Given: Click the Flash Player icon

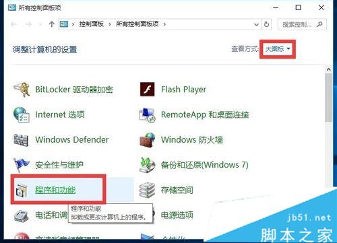Looking at the screenshot, I should [147, 90].
